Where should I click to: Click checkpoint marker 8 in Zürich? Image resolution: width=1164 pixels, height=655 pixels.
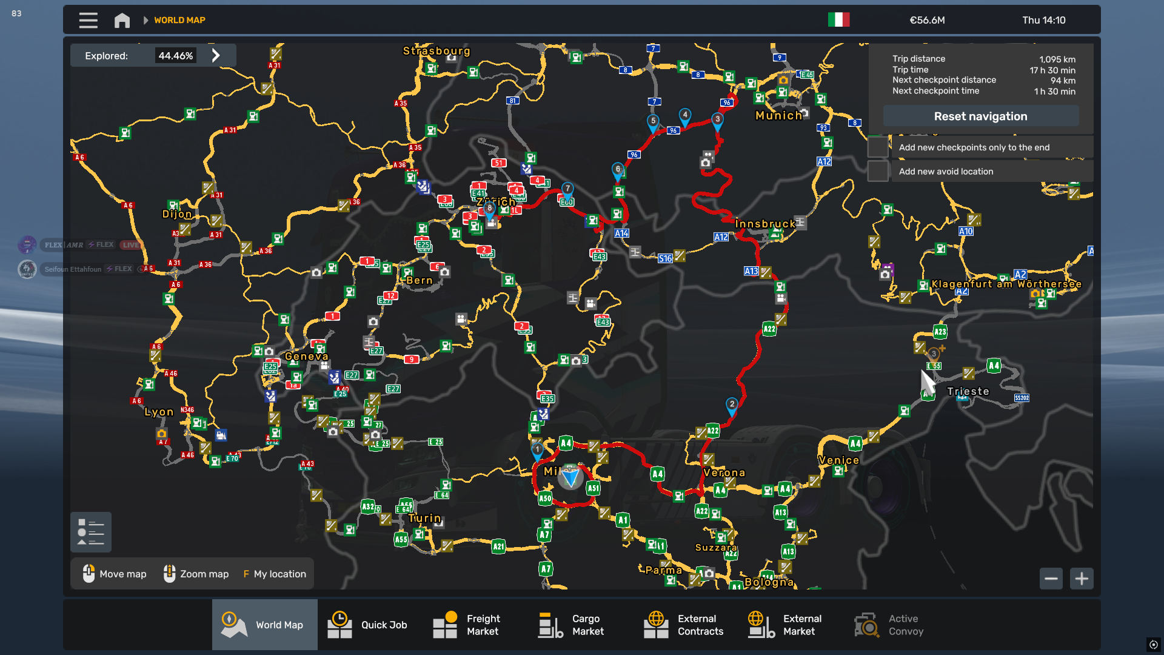489,210
